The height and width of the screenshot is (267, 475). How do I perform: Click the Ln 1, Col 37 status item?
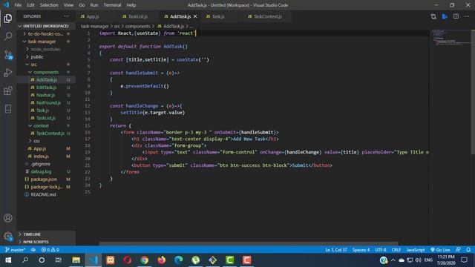(x=336, y=250)
